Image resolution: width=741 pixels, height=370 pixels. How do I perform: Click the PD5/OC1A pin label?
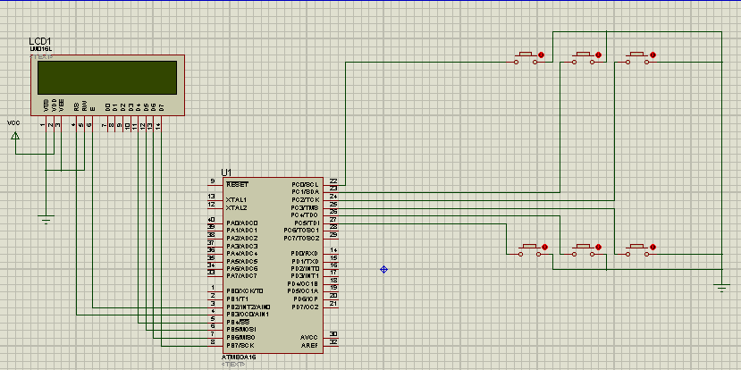303,291
